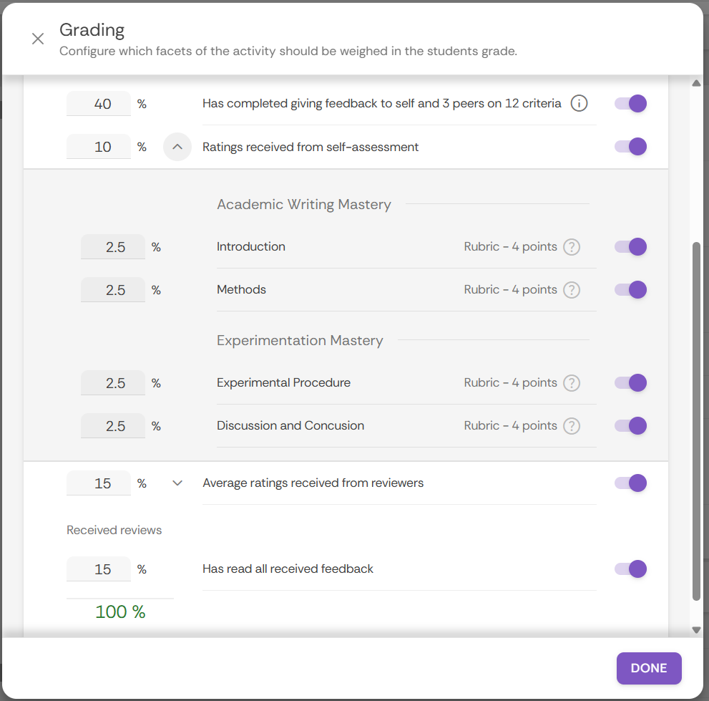Disable Ratings received from self-assessment toggle
Image resolution: width=709 pixels, height=701 pixels.
tap(631, 147)
